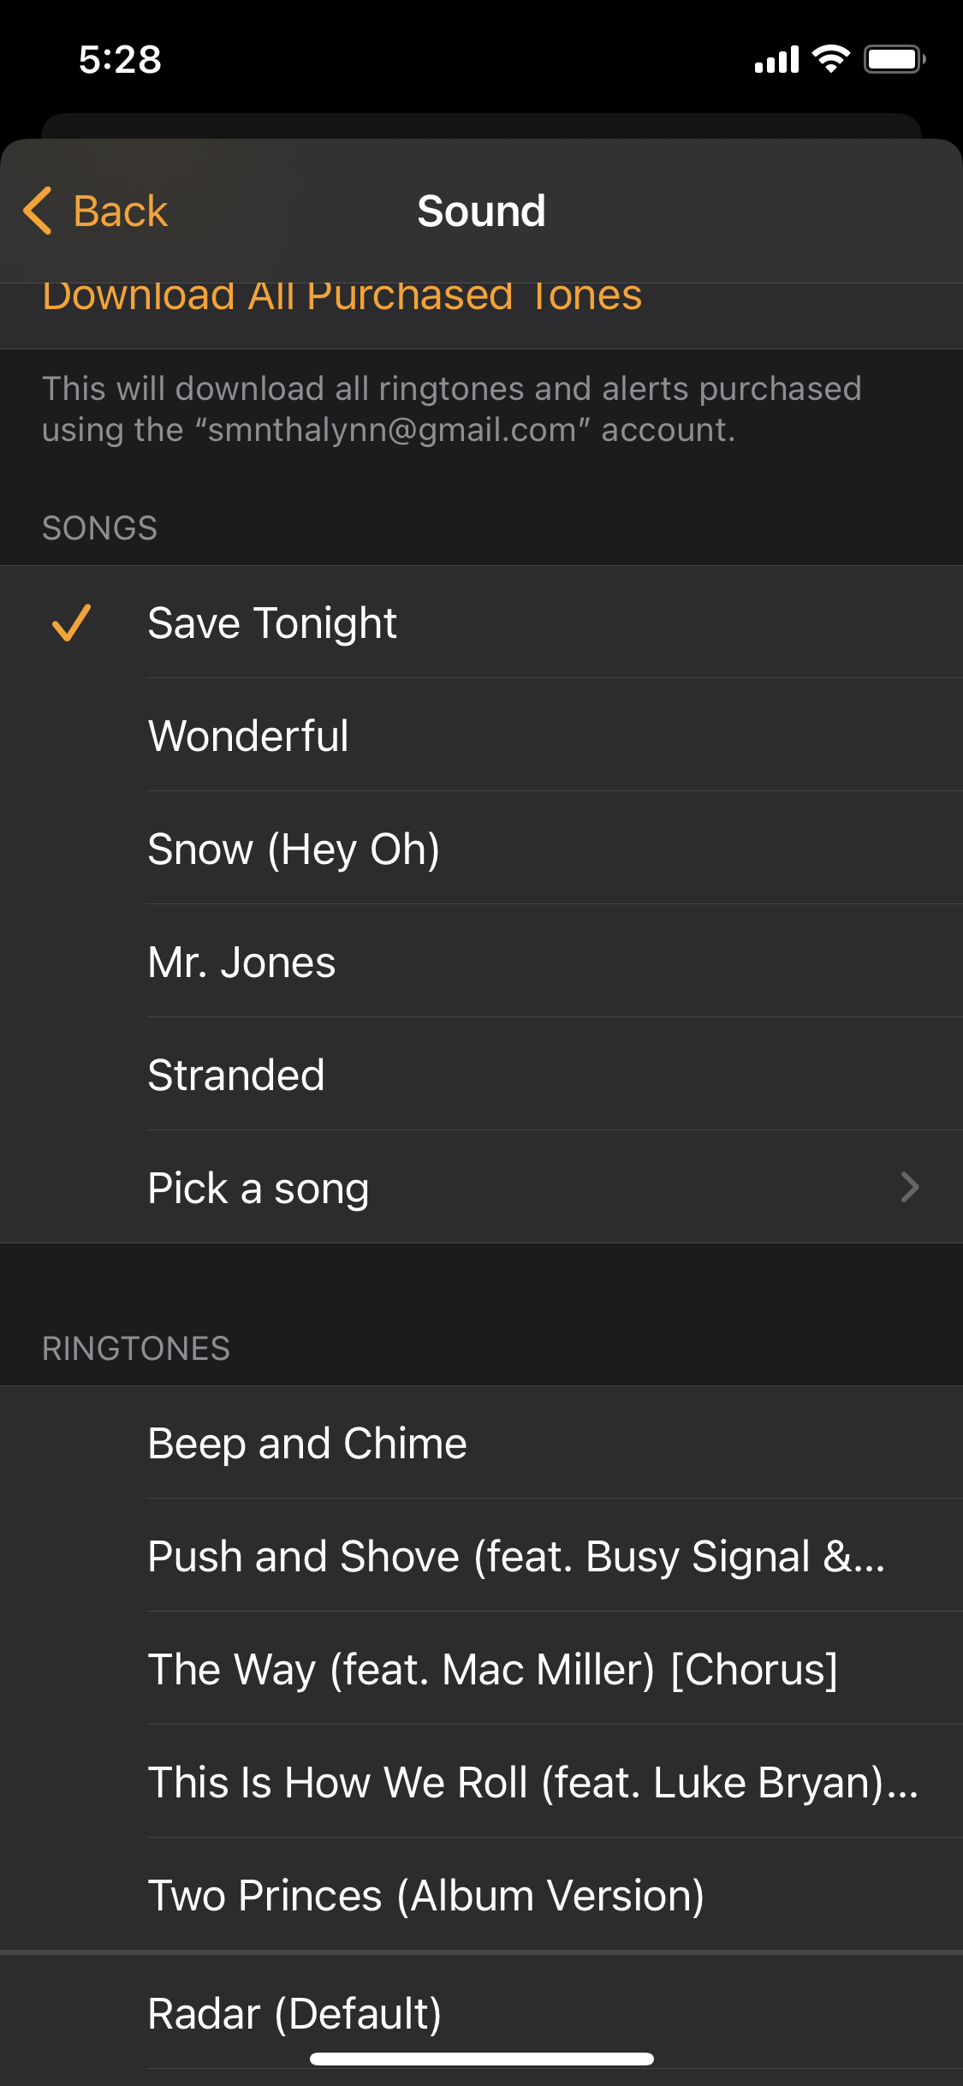This screenshot has height=2086, width=963.
Task: Select the Mr. Jones song
Action: [x=481, y=962]
